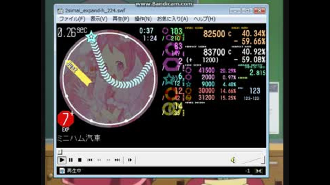
Task: Click the red 7+ level badge
Action: pyautogui.click(x=66, y=119)
